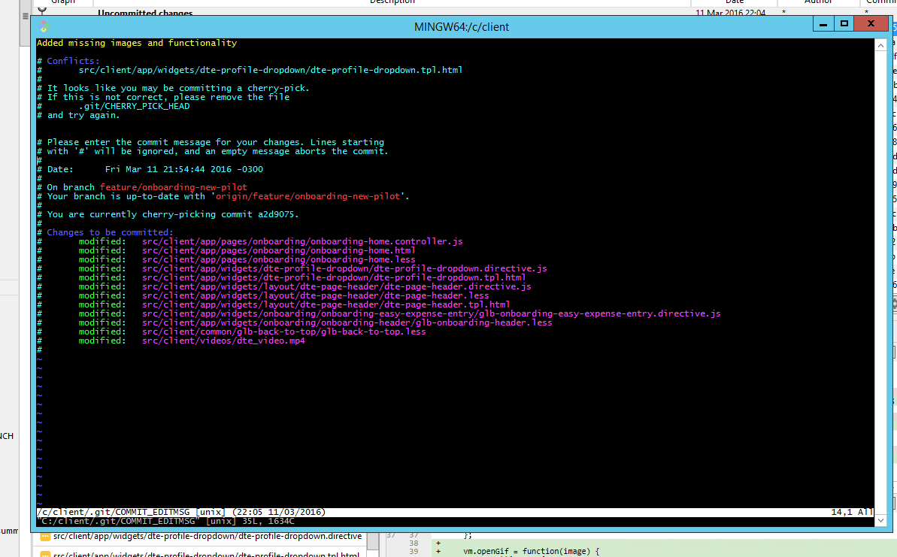This screenshot has width=897, height=557.
Task: Click the 'It looks like you may be committing a cherry-pick' line
Action: [x=173, y=88]
